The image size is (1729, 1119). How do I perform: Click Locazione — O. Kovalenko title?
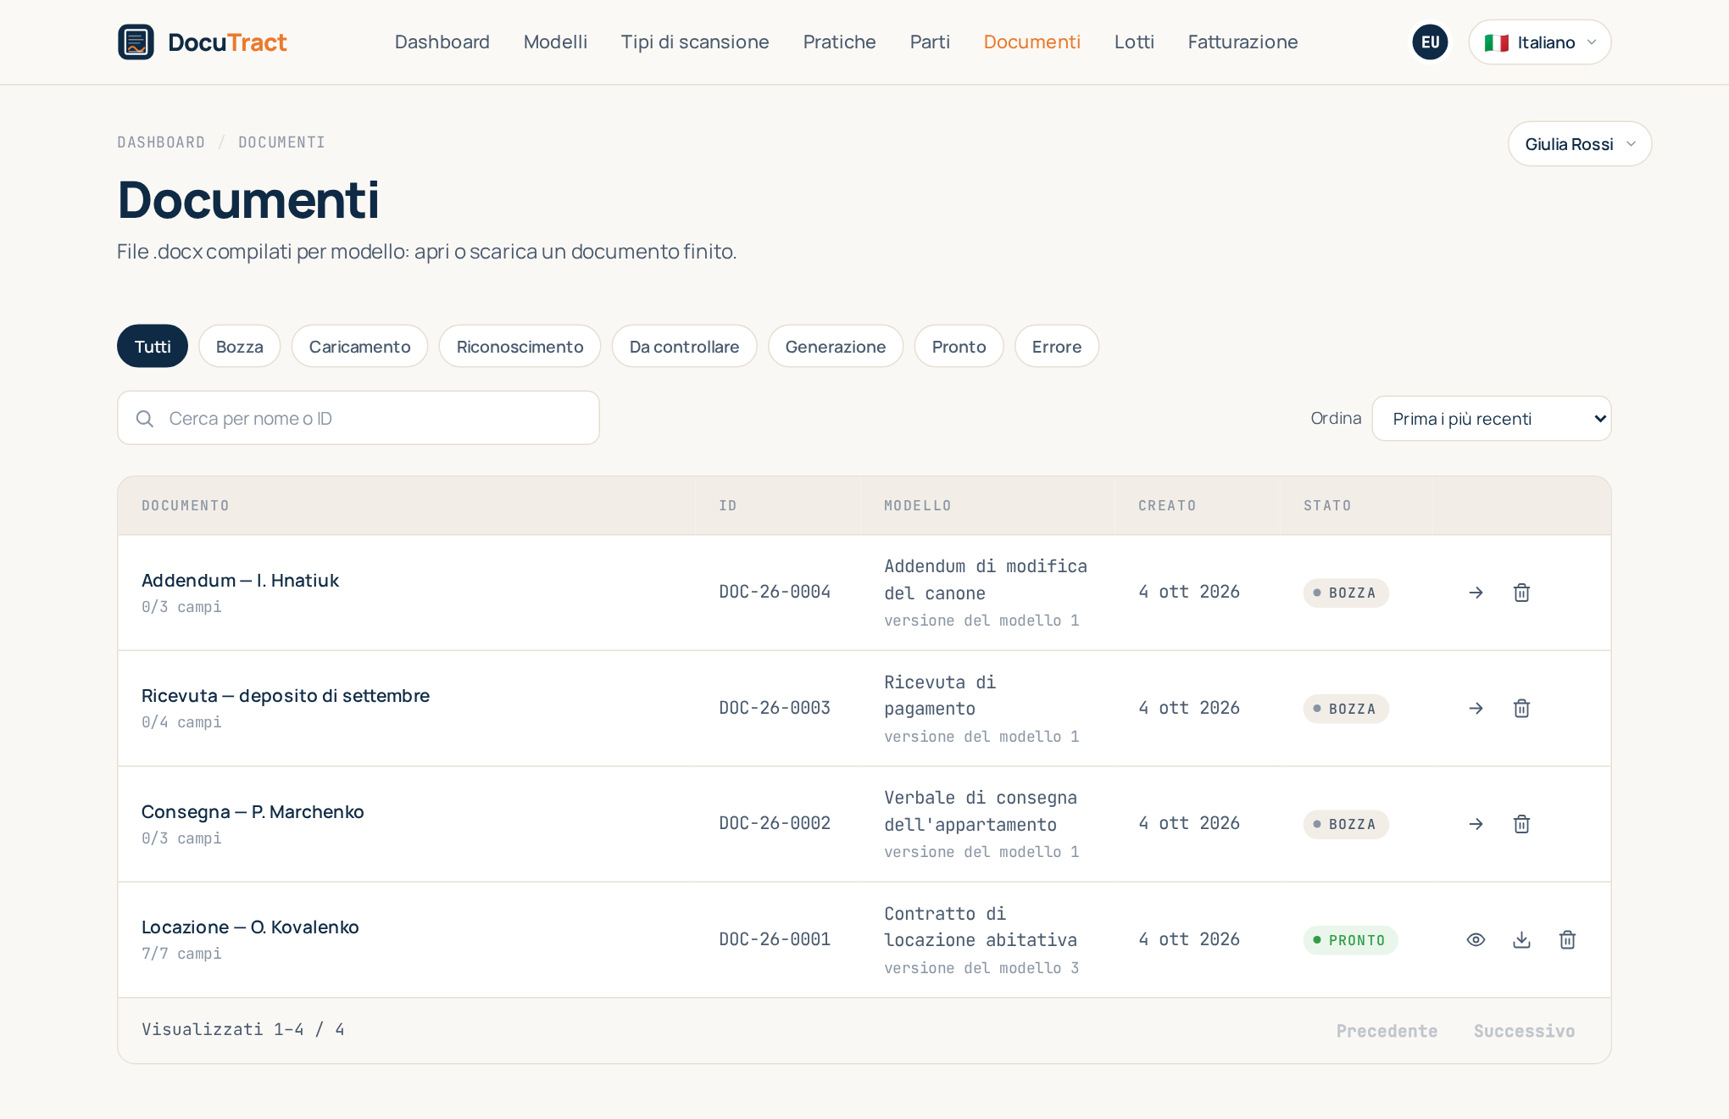(250, 927)
